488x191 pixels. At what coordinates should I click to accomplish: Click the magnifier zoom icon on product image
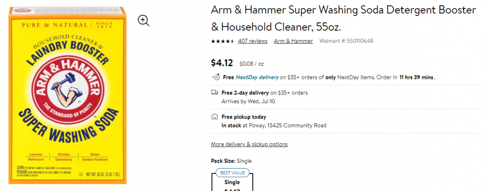click(143, 21)
